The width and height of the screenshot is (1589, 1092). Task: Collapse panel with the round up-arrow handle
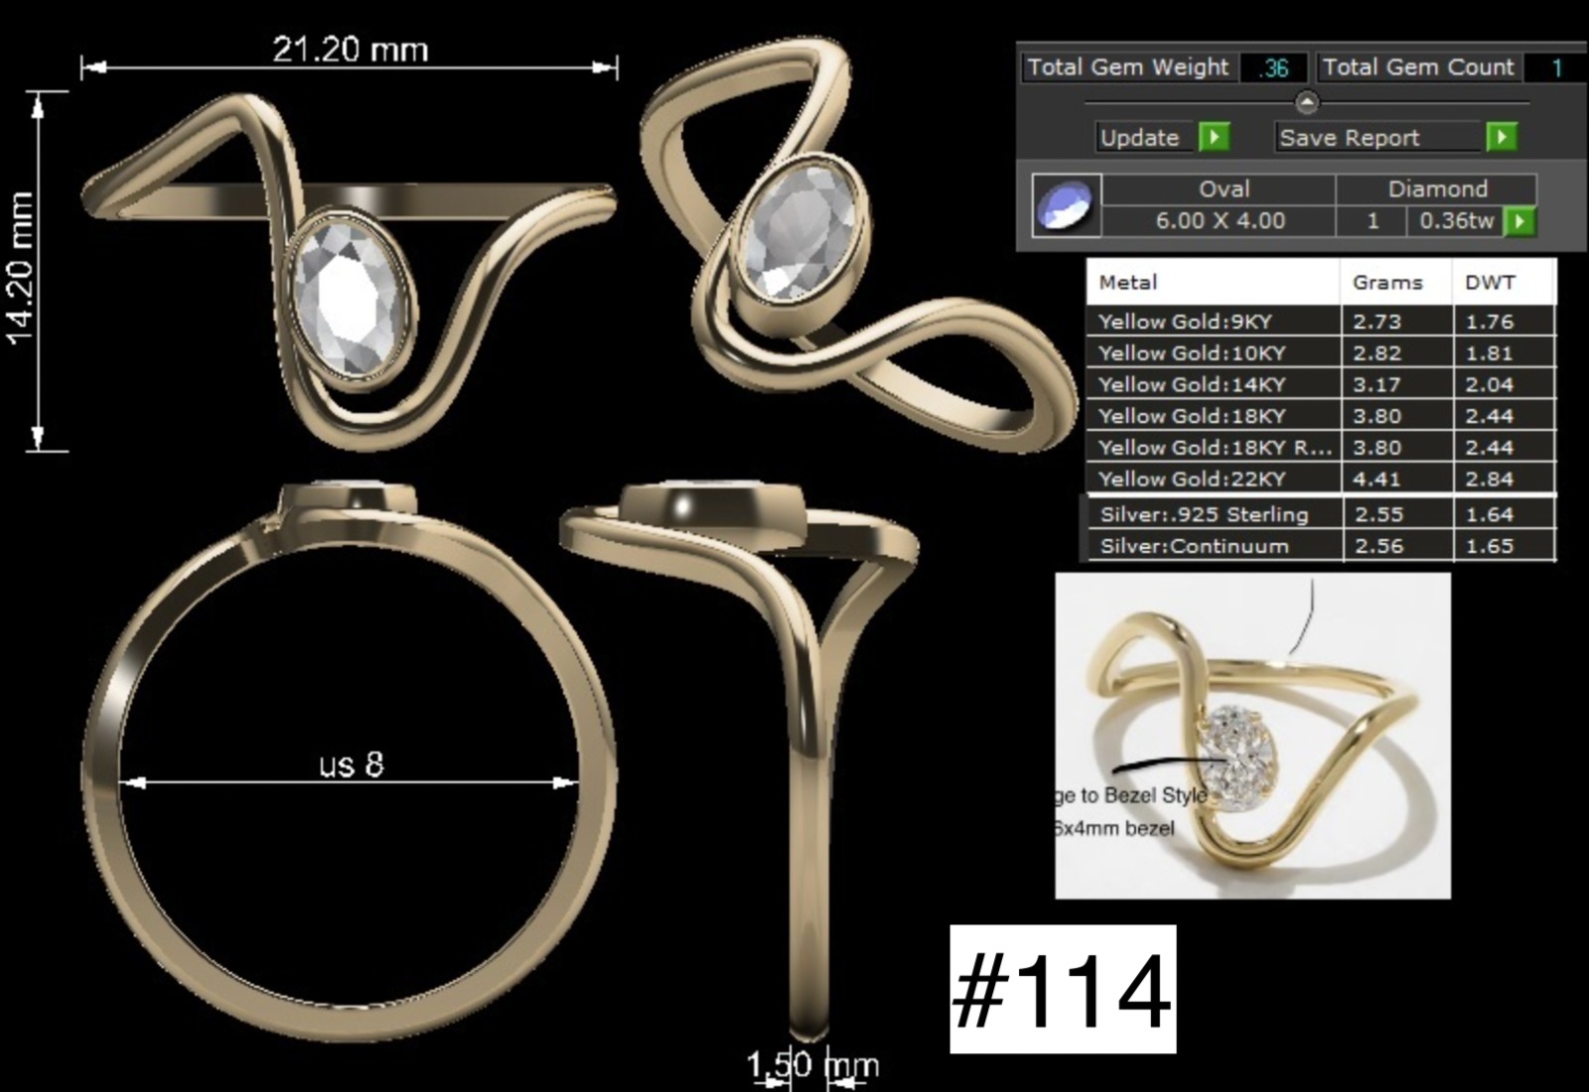[x=1307, y=102]
